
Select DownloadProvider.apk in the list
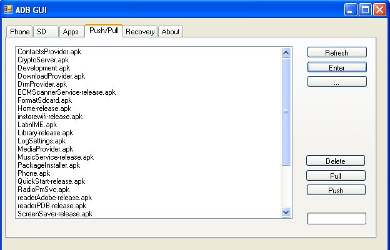tap(149, 76)
